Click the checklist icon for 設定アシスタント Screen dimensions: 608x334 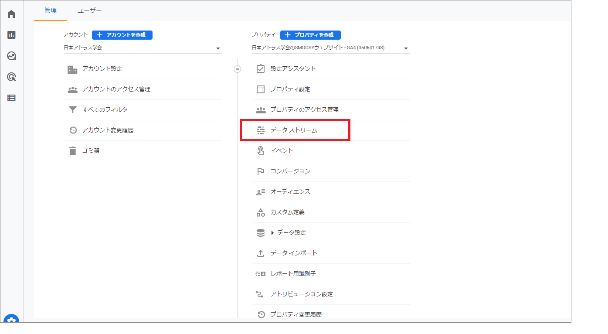point(261,69)
